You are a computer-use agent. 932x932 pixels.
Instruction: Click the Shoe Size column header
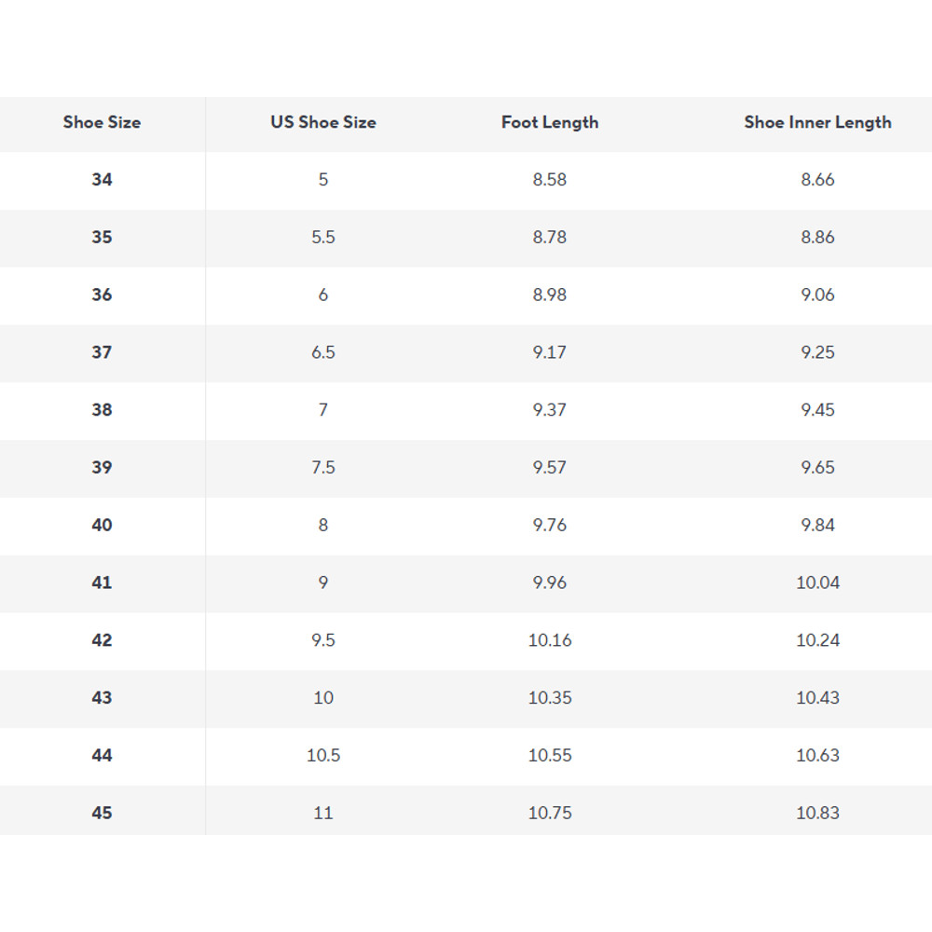(x=102, y=122)
